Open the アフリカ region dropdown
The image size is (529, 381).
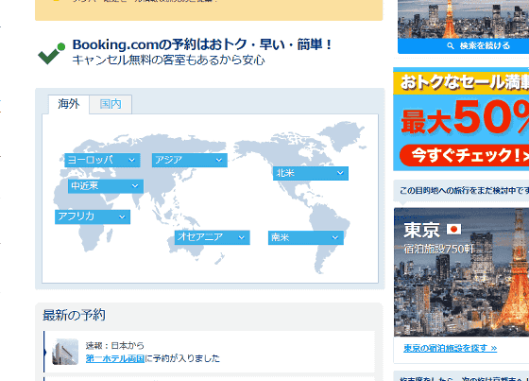point(93,216)
